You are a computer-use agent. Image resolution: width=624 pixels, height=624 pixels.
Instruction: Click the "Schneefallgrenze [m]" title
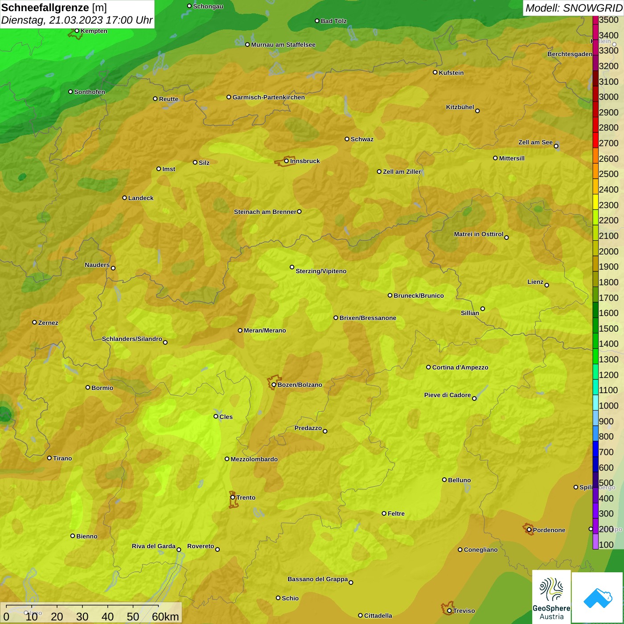click(54, 8)
